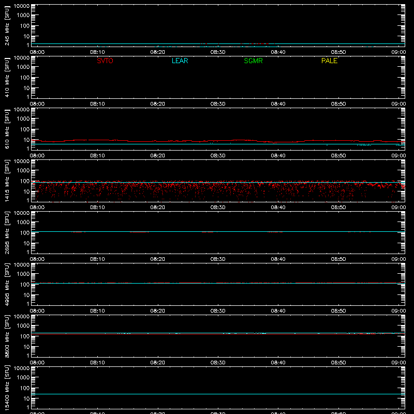Select the 410 MHz [SFU] axis title
This screenshot has width=414, height=414.
pos(7,77)
